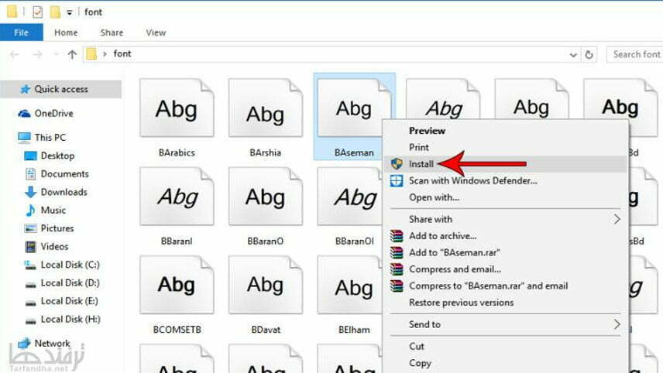Open the File tab
The height and width of the screenshot is (373, 663).
point(22,33)
